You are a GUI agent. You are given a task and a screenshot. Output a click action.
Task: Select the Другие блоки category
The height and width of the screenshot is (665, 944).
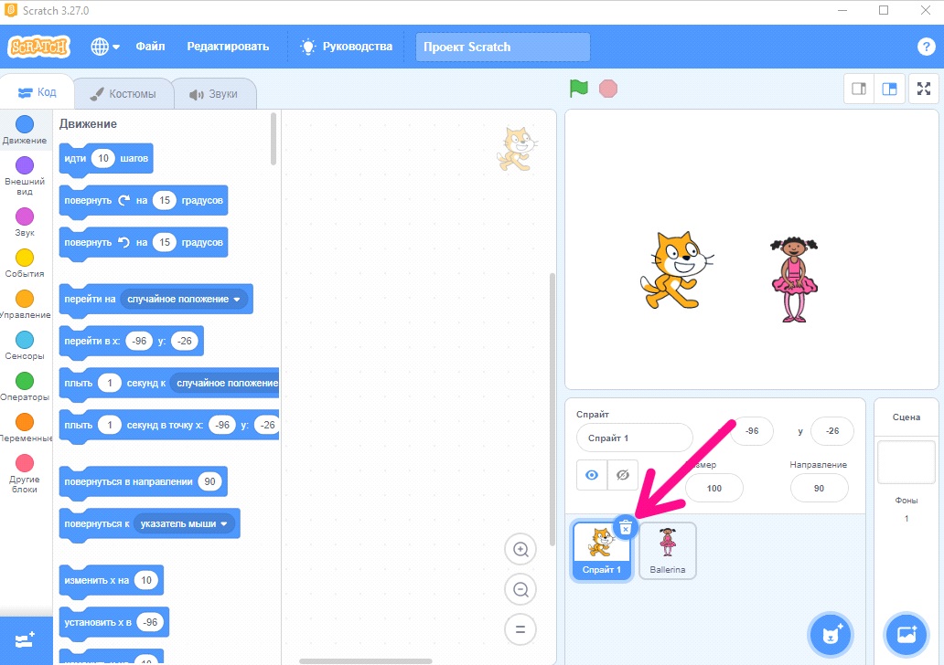point(25,474)
